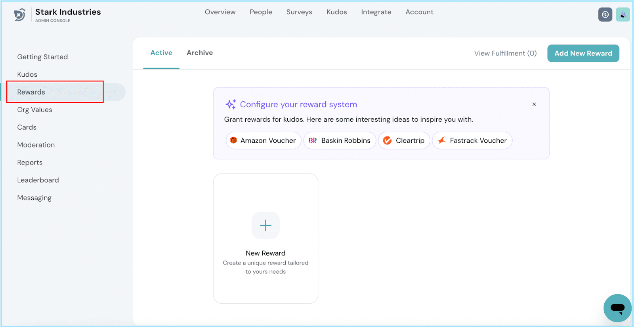Open View Fulfillment link
The height and width of the screenshot is (327, 634).
tap(505, 53)
